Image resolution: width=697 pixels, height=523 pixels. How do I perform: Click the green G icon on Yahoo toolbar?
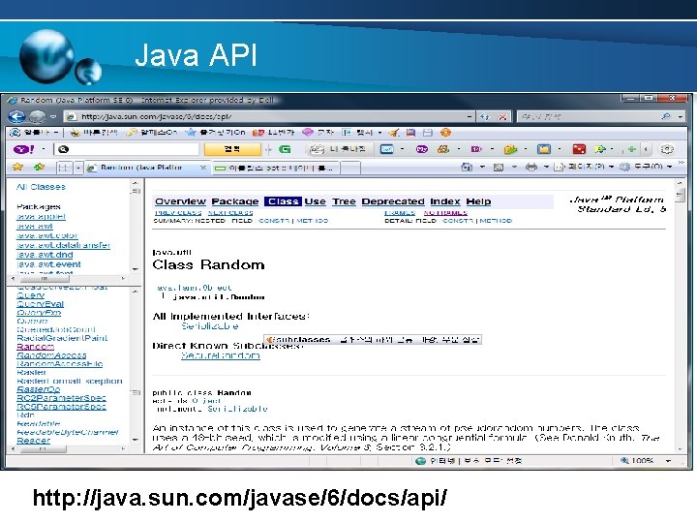click(x=285, y=149)
